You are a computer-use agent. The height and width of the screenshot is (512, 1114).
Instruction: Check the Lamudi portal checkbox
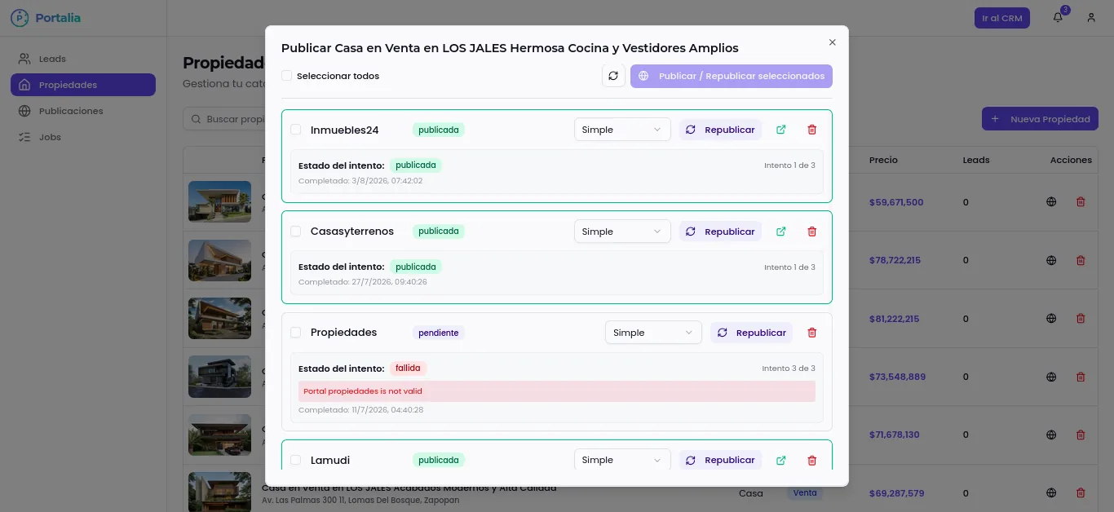295,460
